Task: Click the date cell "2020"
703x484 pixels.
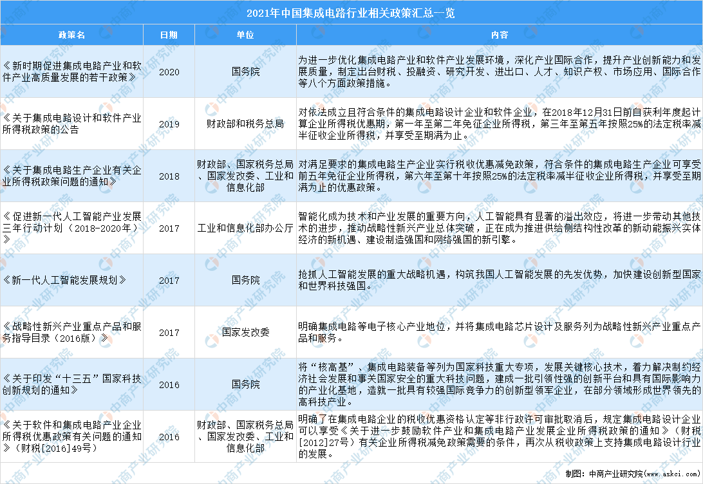Action: pyautogui.click(x=169, y=71)
